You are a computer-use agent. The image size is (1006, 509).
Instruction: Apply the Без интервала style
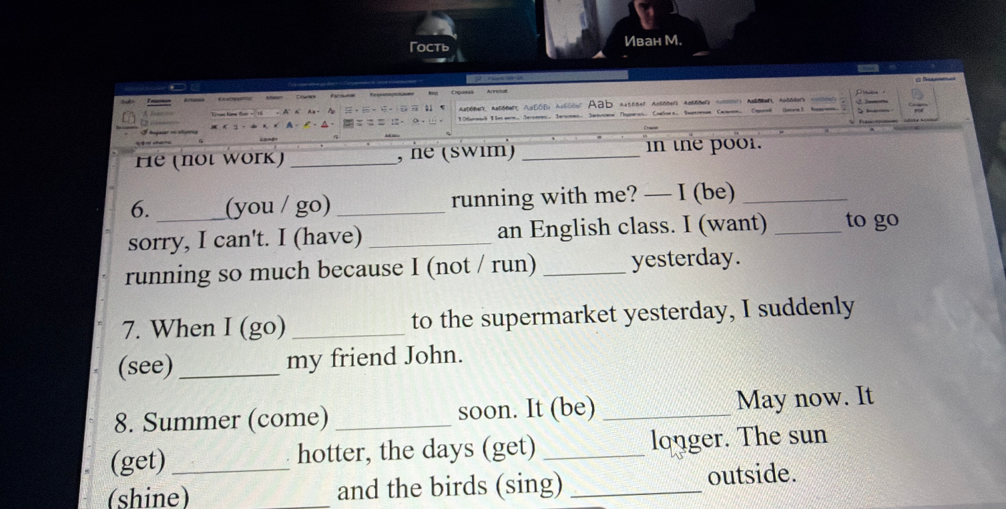(x=504, y=111)
